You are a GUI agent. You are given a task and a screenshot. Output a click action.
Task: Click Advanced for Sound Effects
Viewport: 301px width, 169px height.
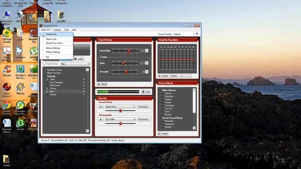143,107
